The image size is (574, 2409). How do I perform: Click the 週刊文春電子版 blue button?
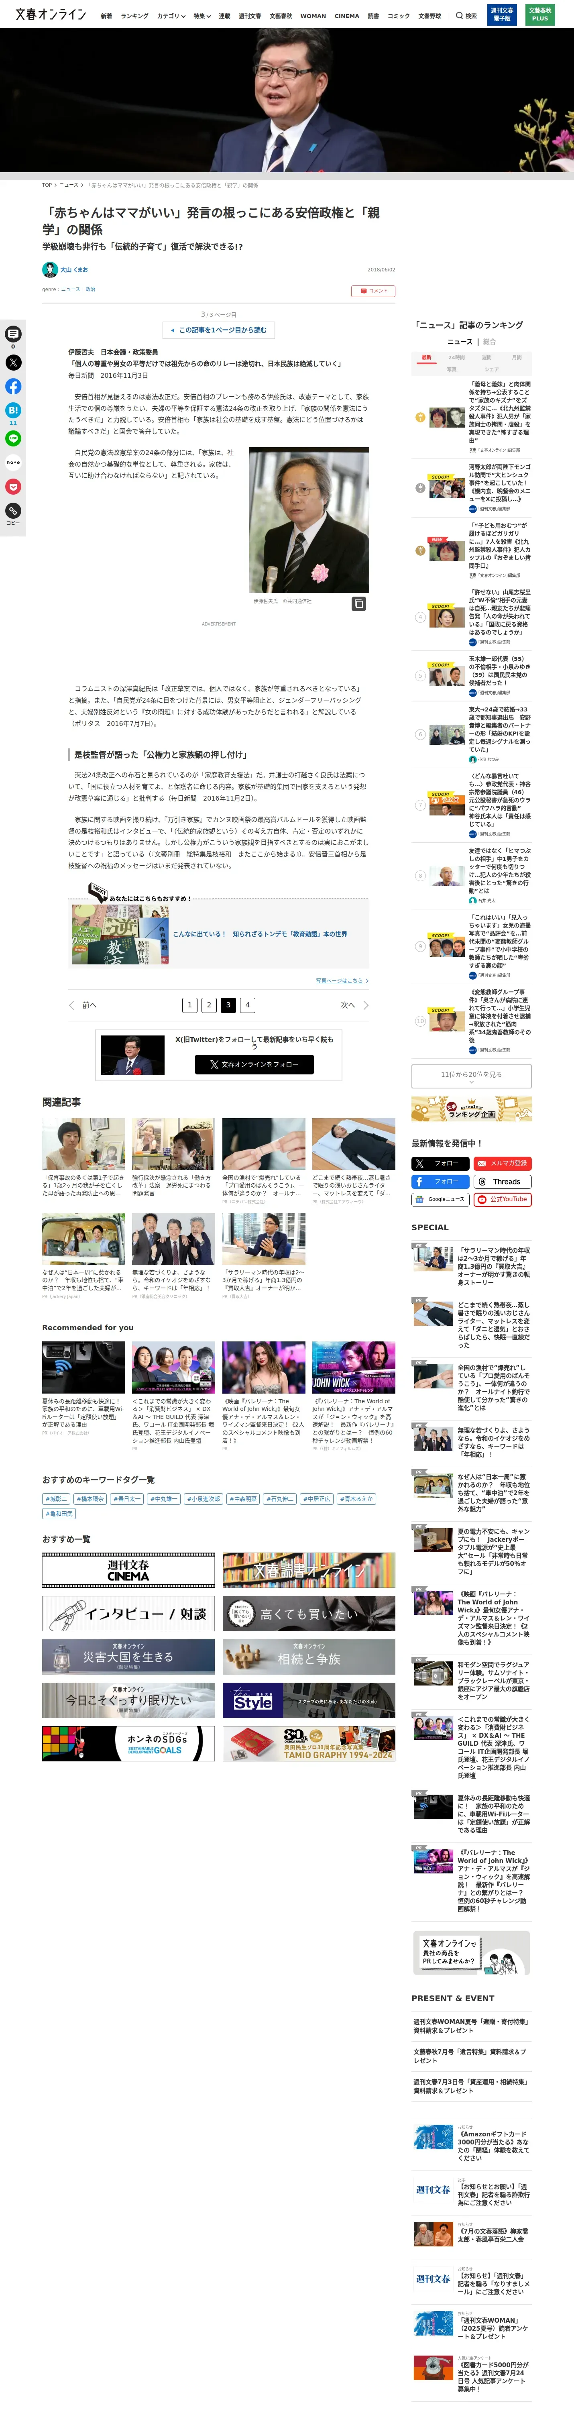click(502, 14)
